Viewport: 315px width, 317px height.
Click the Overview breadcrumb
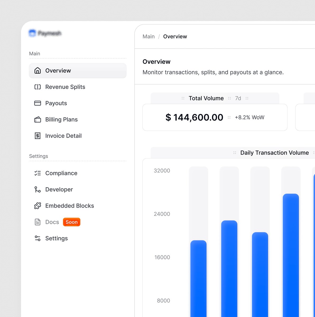pyautogui.click(x=175, y=36)
